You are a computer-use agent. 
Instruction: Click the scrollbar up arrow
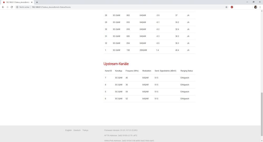(x=262, y=11)
